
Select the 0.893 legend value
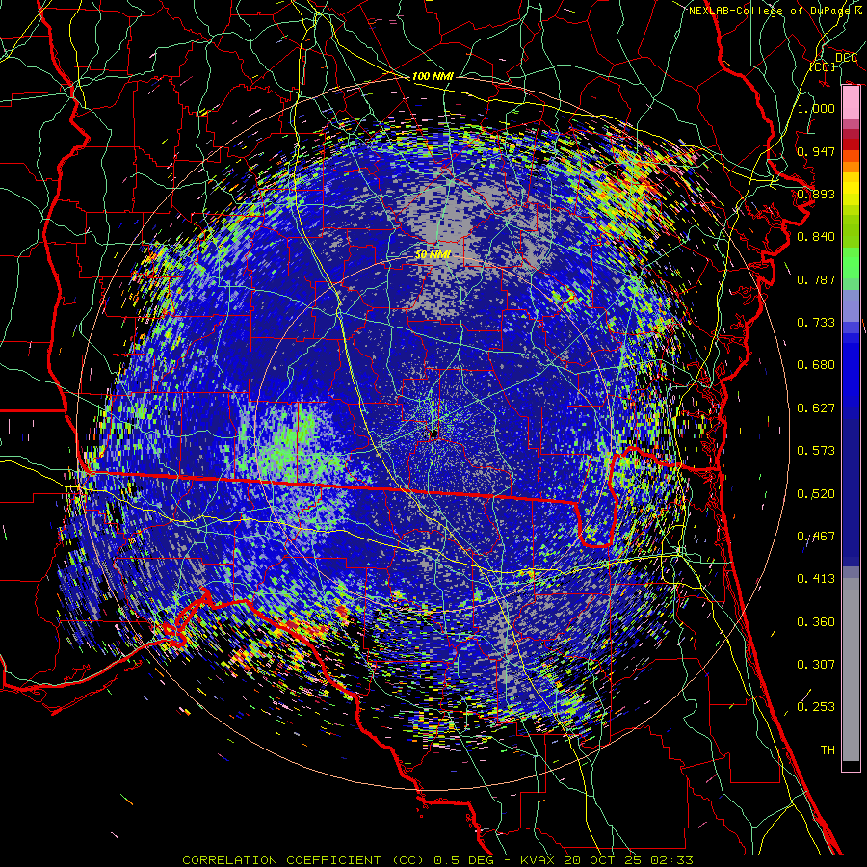[816, 194]
